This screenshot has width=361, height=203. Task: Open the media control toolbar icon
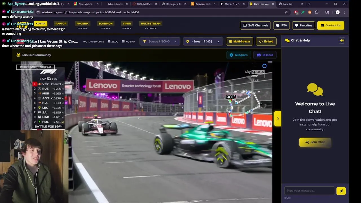coord(327,12)
